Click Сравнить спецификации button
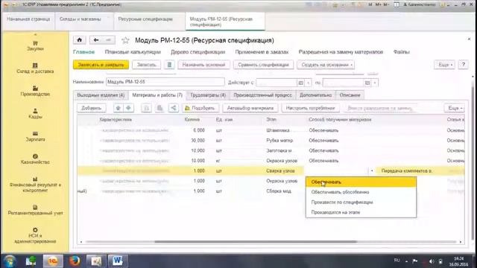The width and height of the screenshot is (477, 268). coord(263,65)
